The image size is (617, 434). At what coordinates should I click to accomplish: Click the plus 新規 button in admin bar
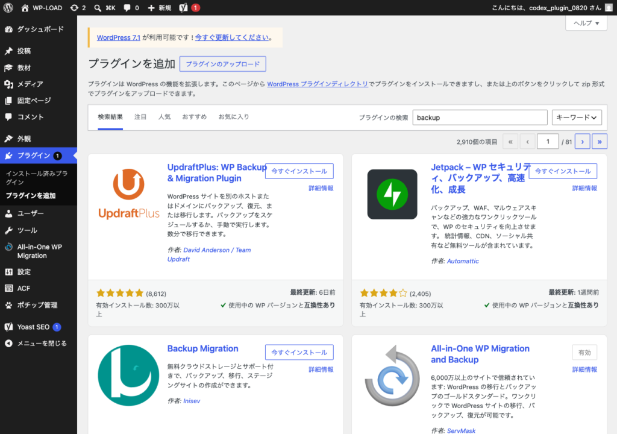coord(159,8)
